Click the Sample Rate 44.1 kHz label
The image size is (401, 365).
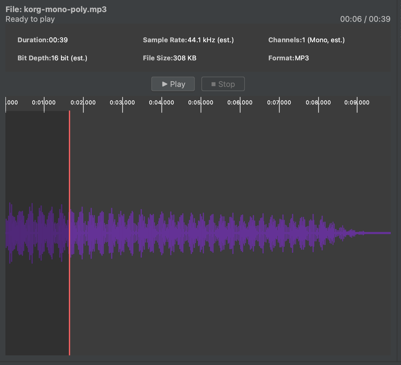click(x=188, y=40)
